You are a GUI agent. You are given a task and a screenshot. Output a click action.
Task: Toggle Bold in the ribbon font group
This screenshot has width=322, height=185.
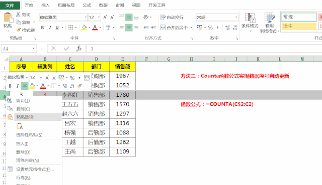pyautogui.click(x=42, y=28)
